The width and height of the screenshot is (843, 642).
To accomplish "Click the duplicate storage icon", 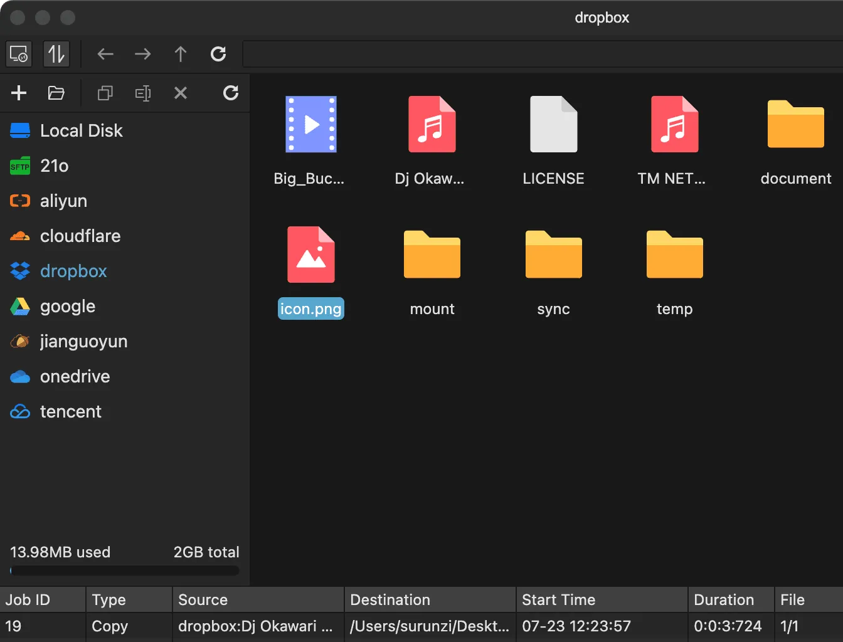I will coord(105,93).
